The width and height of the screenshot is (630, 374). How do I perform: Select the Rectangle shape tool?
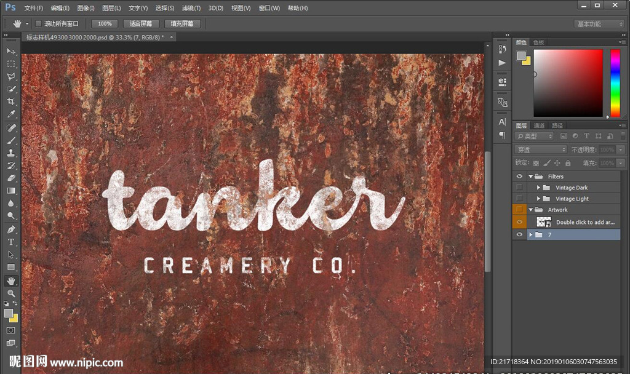click(x=11, y=267)
